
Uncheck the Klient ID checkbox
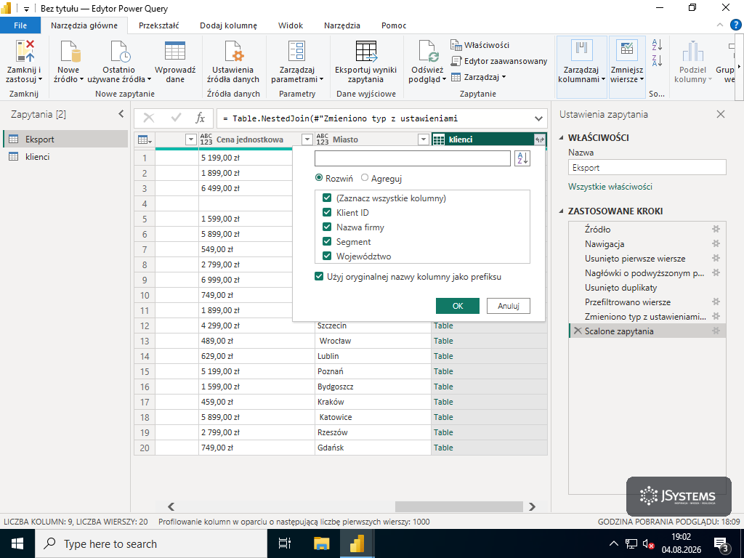tap(327, 213)
